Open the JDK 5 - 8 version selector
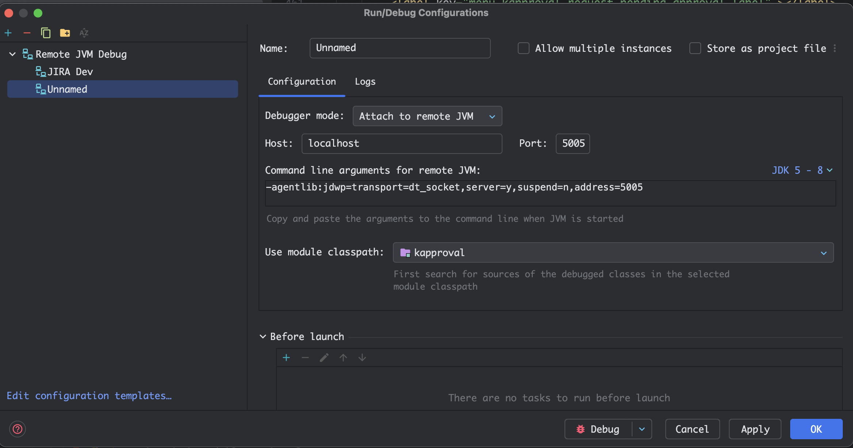 [x=802, y=170]
